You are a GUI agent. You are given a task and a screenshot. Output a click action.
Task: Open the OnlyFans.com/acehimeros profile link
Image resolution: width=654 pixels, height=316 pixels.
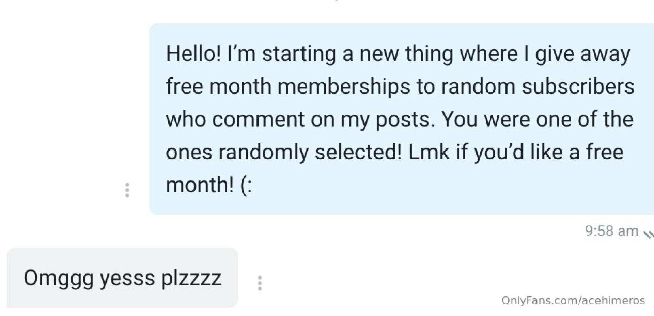click(573, 301)
